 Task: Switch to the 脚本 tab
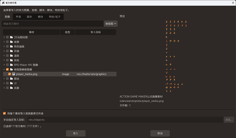[x=29, y=17]
